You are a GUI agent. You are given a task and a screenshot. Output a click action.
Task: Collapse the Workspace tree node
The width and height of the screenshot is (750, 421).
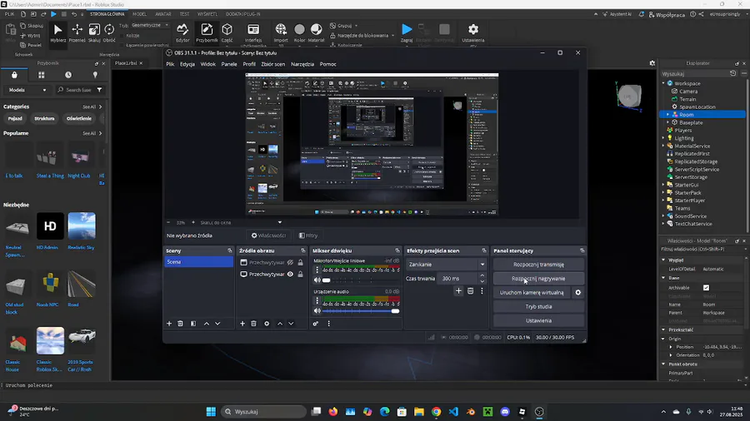(x=663, y=83)
